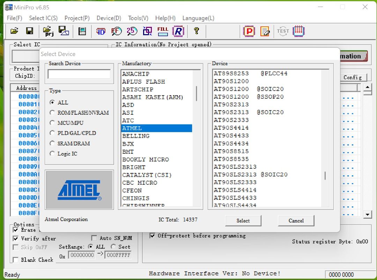Image resolution: width=377 pixels, height=280 pixels.
Task: Click the yellow question mark help icon
Action: click(x=197, y=31)
